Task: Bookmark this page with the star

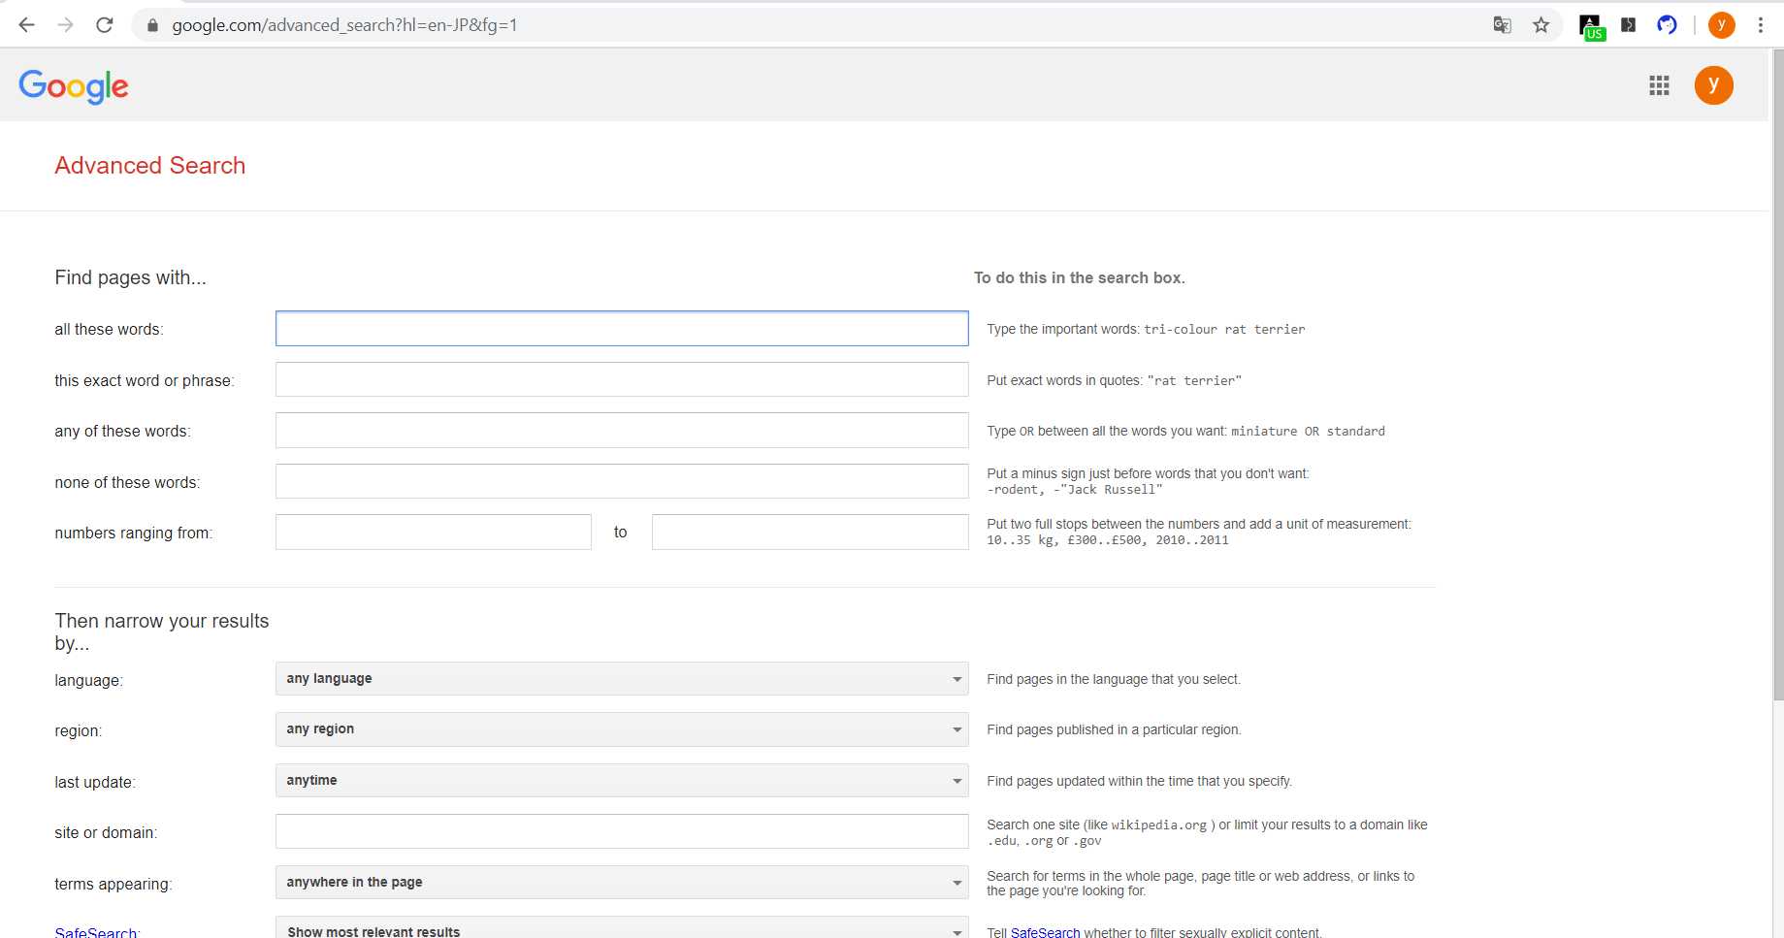Action: 1541,25
